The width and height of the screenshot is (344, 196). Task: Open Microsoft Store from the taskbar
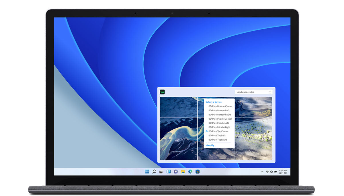click(x=197, y=172)
